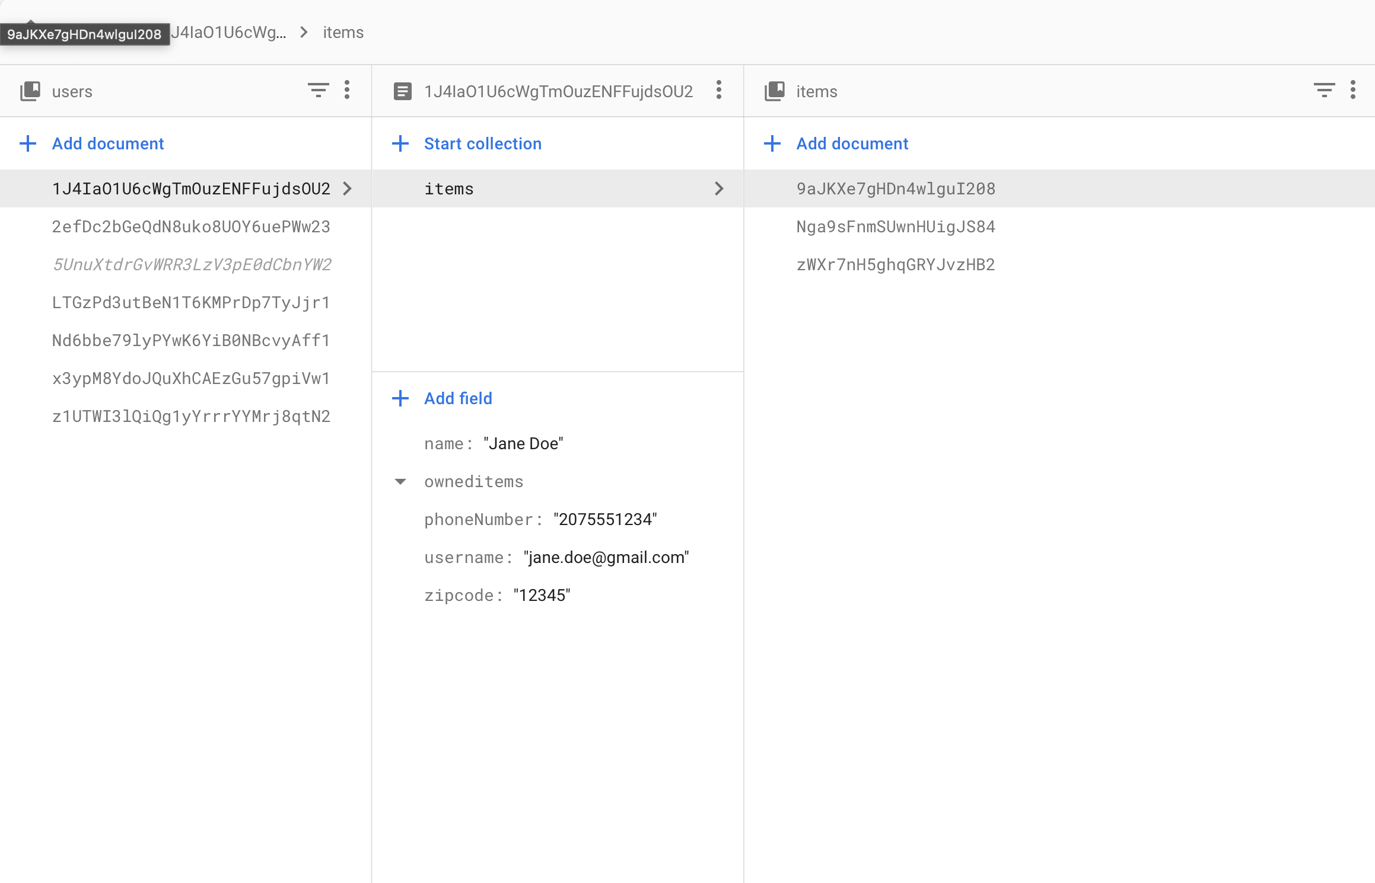Click the items collection icon in the header
This screenshot has height=883, width=1375.
click(x=774, y=91)
